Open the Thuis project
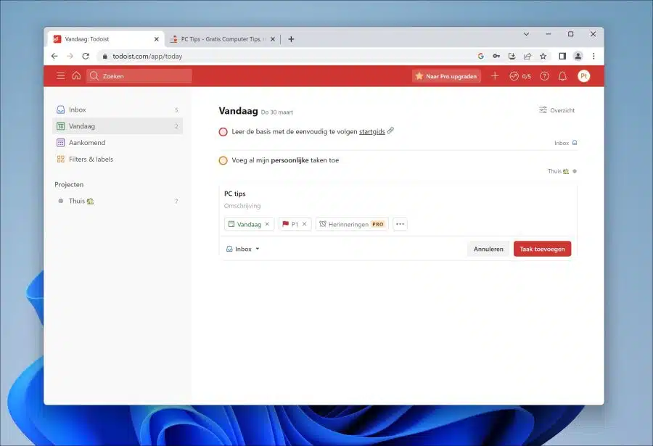 (x=118, y=201)
